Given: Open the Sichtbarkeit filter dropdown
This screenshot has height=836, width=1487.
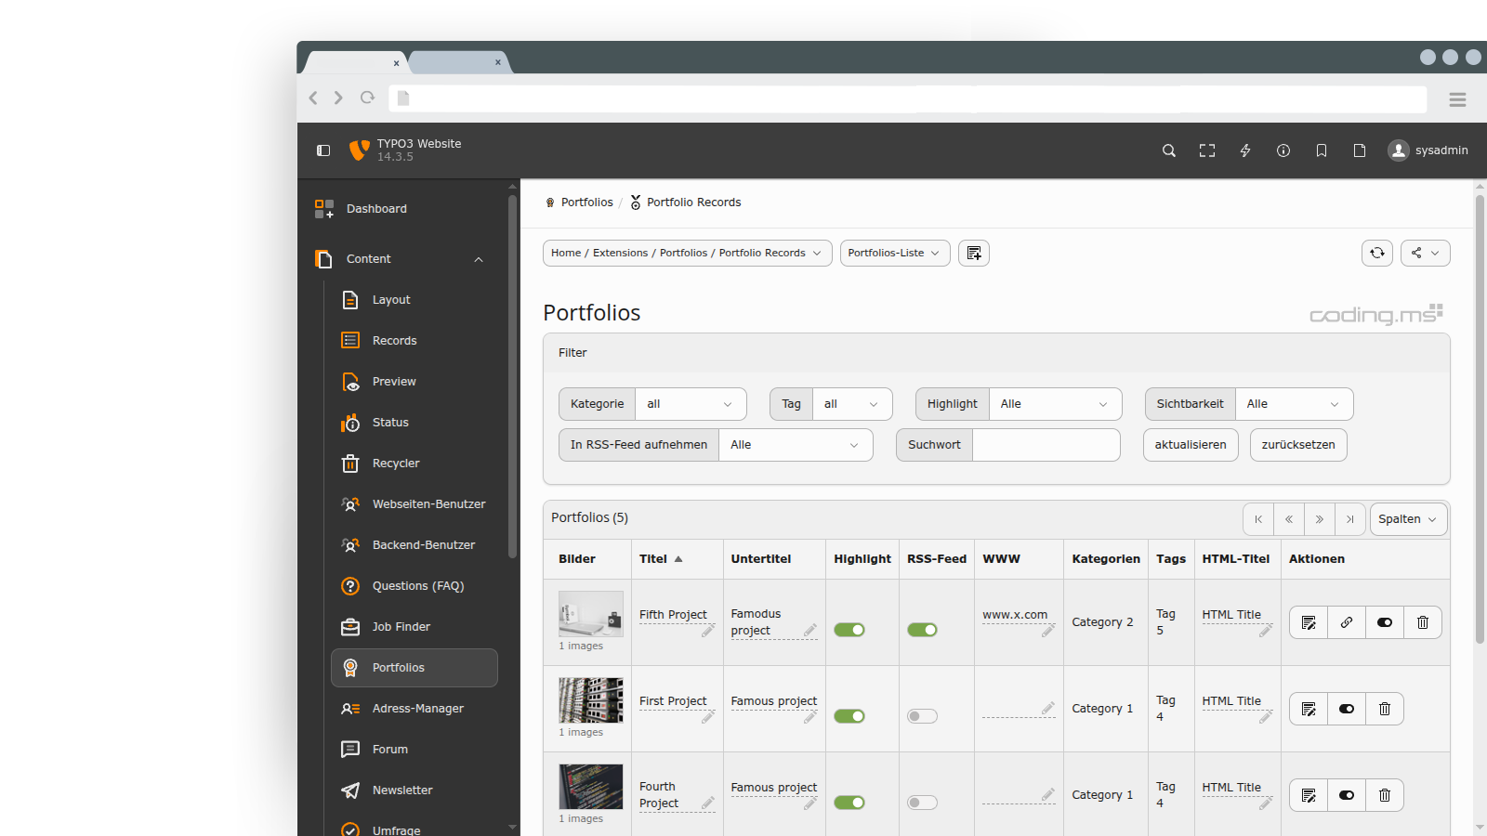Looking at the screenshot, I should [1294, 404].
